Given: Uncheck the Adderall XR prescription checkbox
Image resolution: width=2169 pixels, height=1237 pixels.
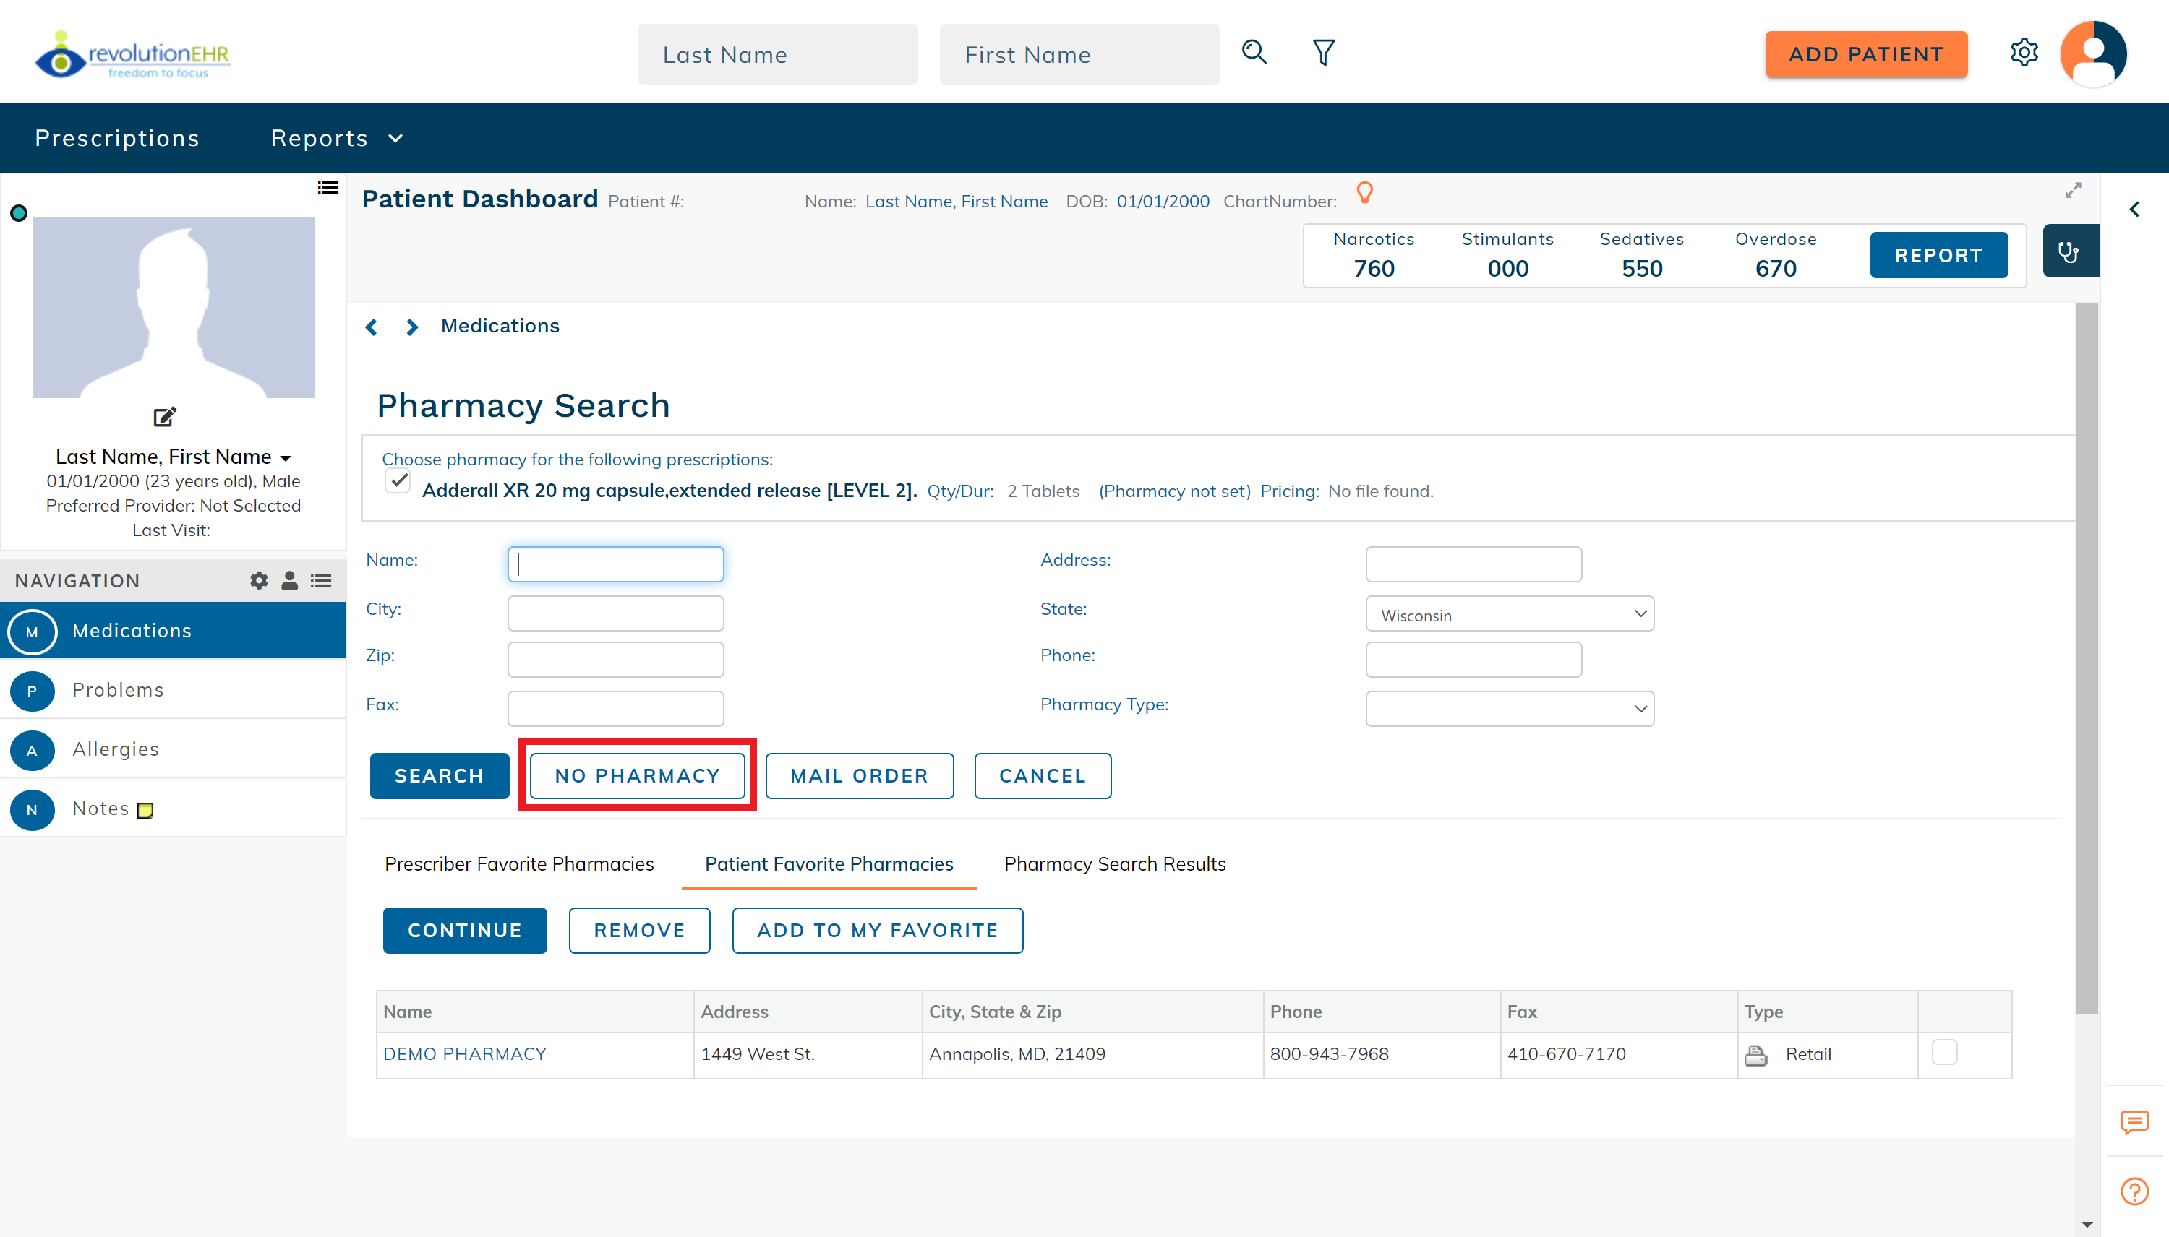Looking at the screenshot, I should click(398, 482).
